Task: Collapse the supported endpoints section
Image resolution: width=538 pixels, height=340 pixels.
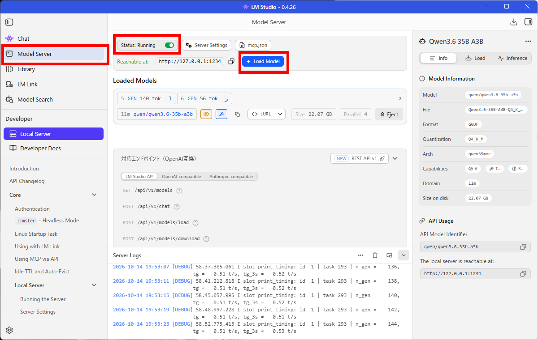Action: point(395,158)
